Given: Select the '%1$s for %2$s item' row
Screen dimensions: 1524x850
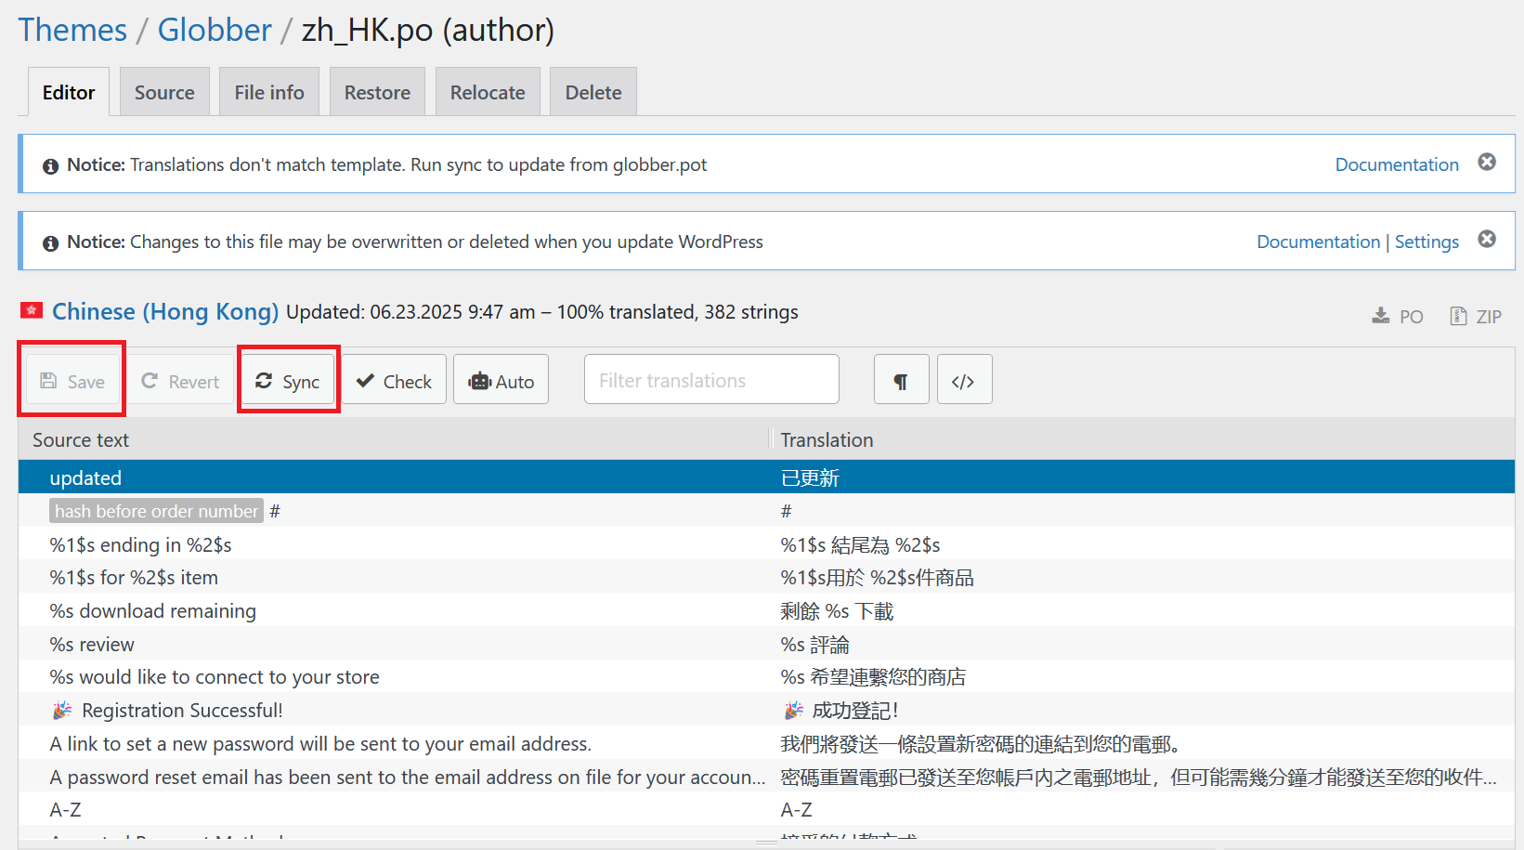Looking at the screenshot, I should (766, 577).
